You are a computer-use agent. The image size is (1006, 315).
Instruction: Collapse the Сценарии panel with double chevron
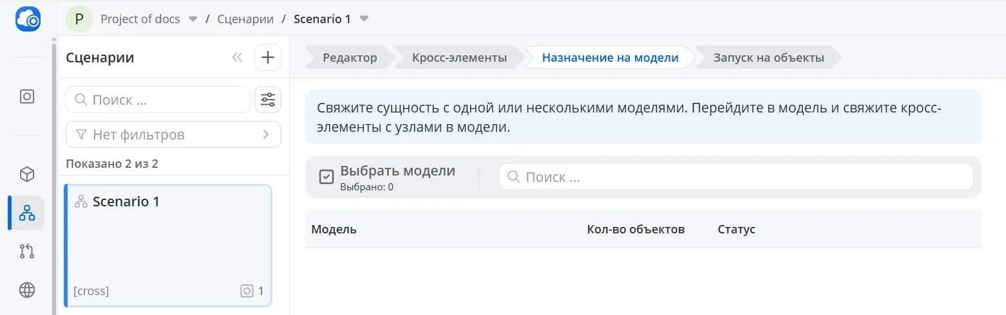(x=237, y=57)
